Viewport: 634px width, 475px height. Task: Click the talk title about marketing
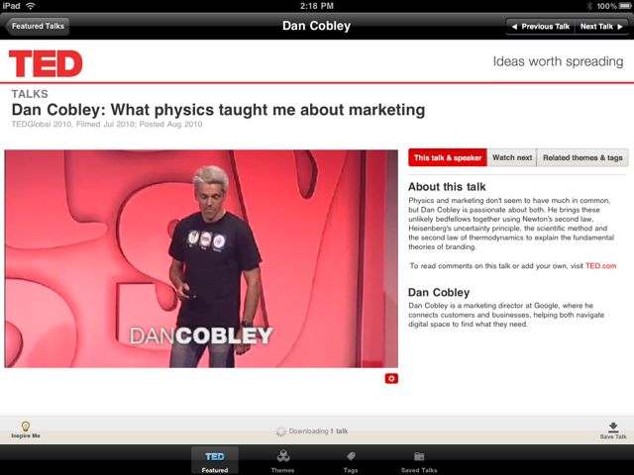218,110
